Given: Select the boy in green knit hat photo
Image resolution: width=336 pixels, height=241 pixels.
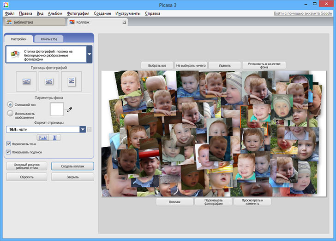Looking at the screenshot, I should coord(282,107).
